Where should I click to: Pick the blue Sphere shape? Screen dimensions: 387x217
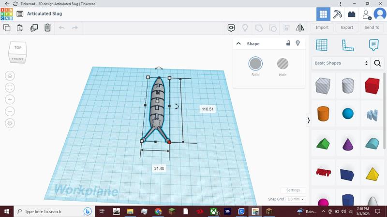click(x=348, y=114)
